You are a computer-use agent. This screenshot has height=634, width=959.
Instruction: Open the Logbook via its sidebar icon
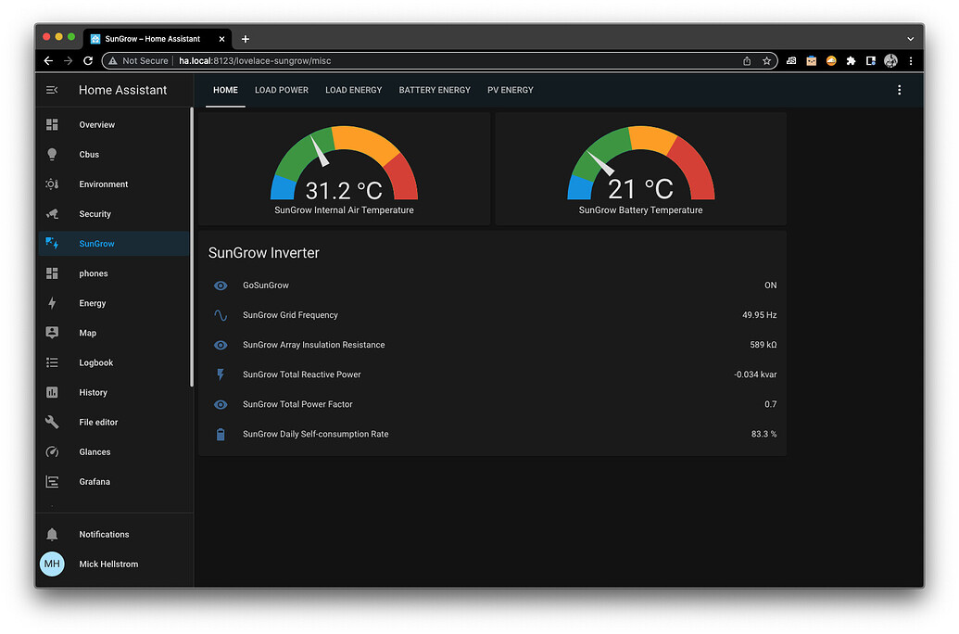53,362
